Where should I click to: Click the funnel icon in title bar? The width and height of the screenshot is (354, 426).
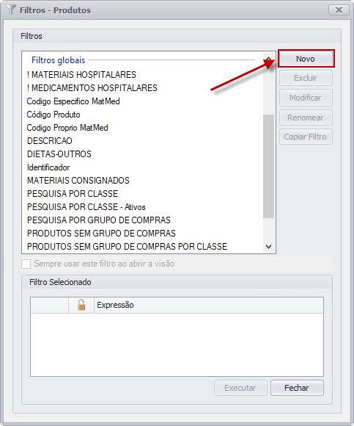click(x=11, y=10)
